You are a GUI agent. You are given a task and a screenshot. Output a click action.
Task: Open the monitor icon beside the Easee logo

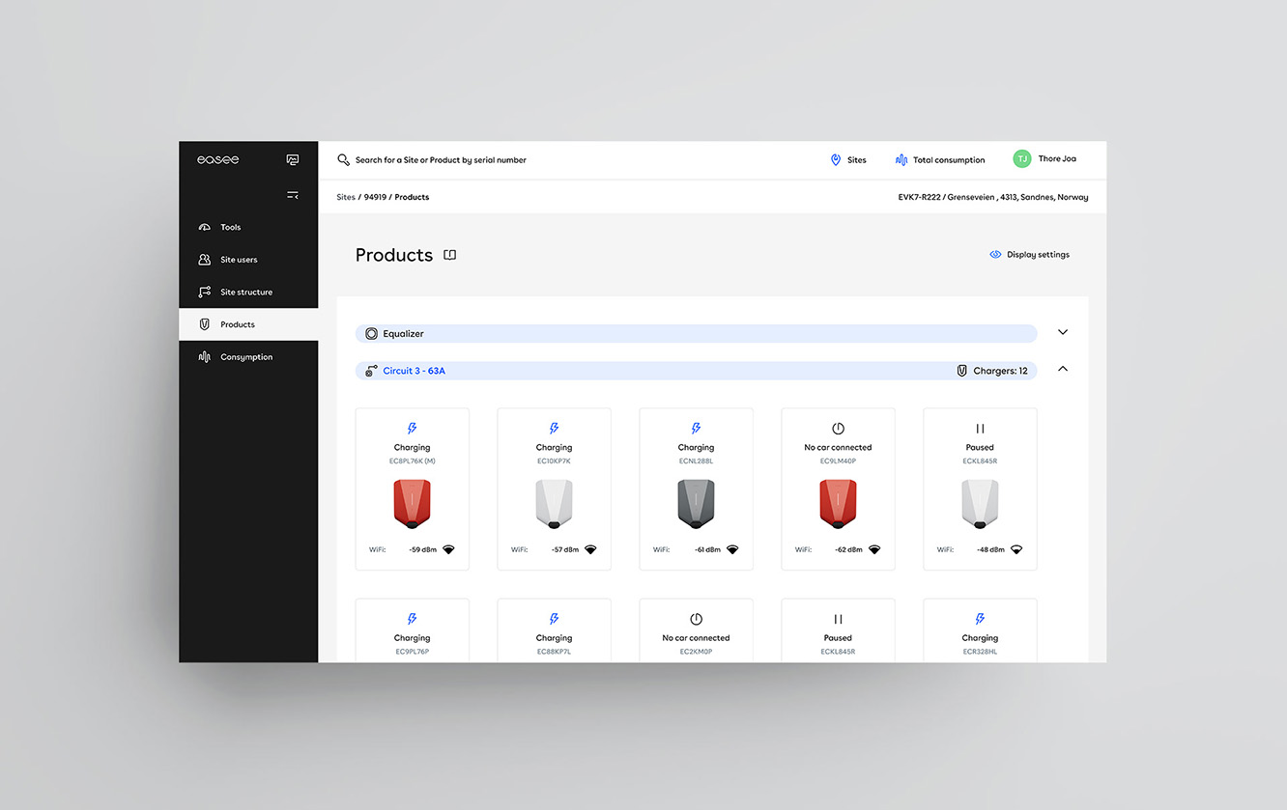(x=293, y=159)
